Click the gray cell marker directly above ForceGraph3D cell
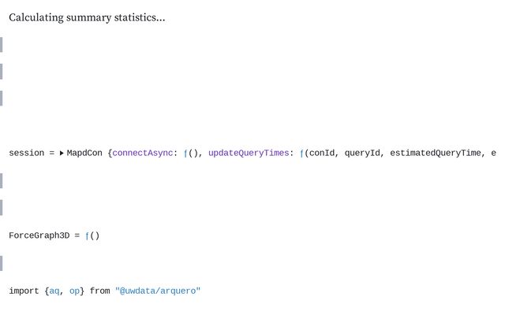 (x=2, y=208)
